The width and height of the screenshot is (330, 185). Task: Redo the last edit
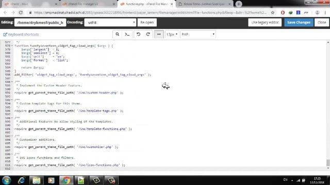coord(148,34)
